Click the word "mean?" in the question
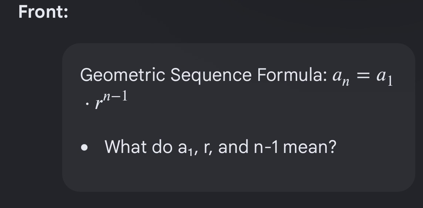 pyautogui.click(x=310, y=147)
